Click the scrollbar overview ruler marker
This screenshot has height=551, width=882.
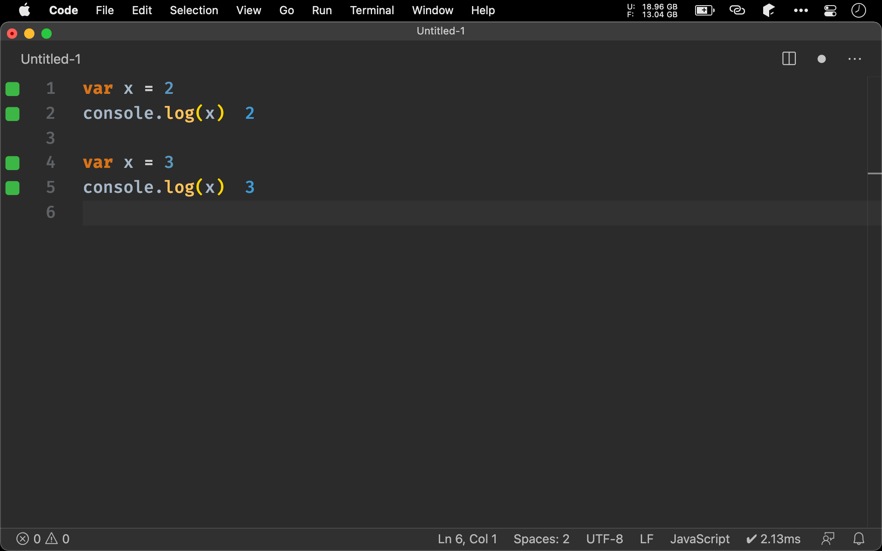874,173
